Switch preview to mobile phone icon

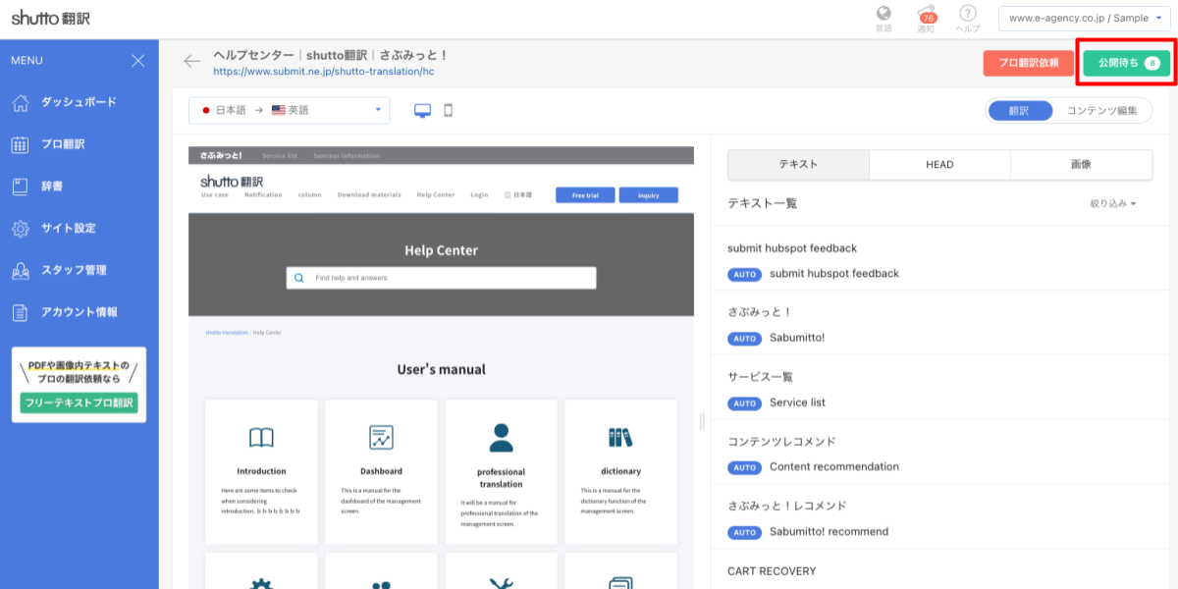point(449,111)
